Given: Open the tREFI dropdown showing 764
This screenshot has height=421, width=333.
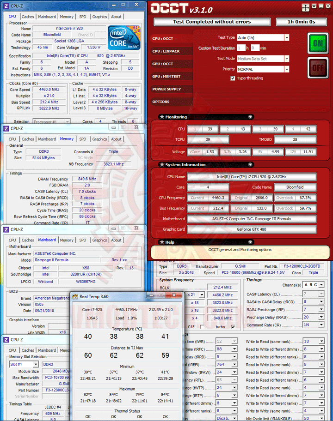Looking at the screenshot, I should click(234, 364).
